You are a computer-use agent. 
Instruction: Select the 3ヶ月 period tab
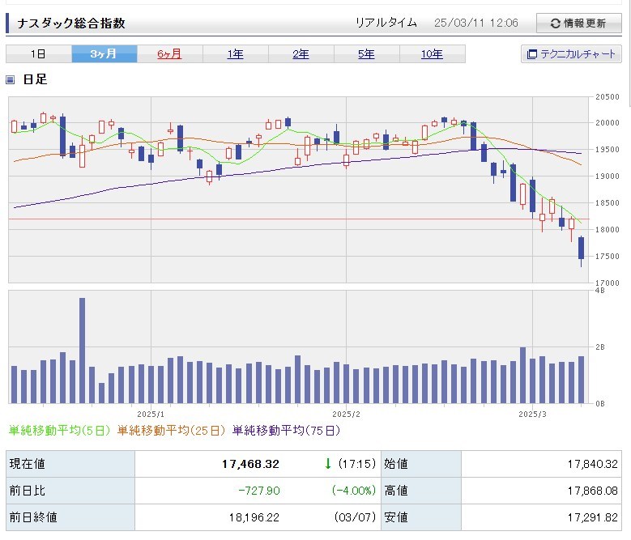click(104, 54)
